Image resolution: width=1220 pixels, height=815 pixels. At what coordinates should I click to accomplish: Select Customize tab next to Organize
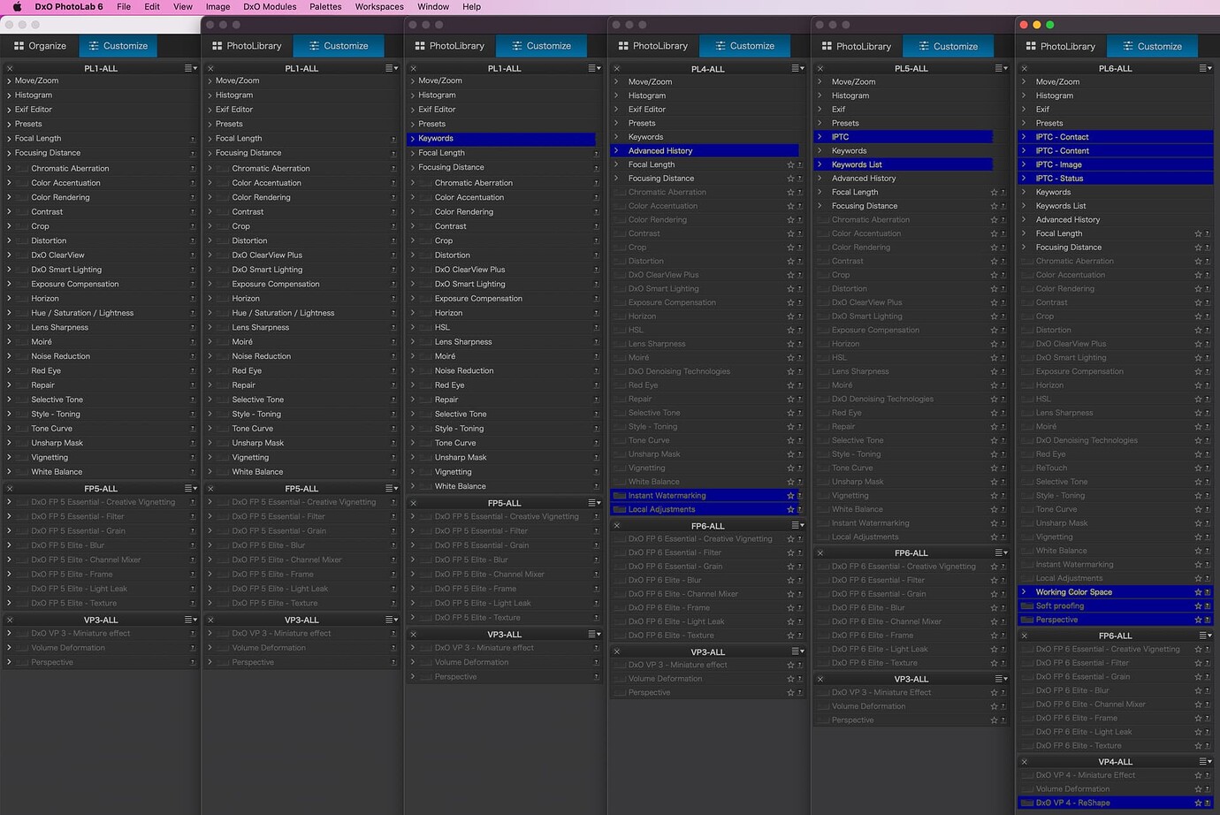(118, 46)
